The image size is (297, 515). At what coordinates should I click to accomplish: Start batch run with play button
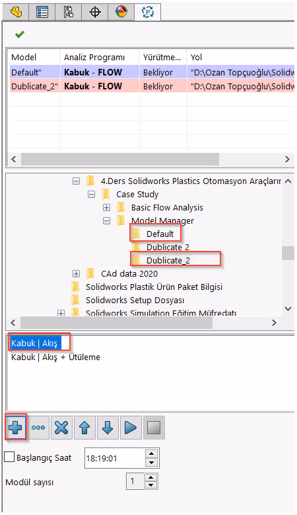131,428
